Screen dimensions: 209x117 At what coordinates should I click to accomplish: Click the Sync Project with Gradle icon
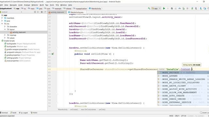pos(192,8)
